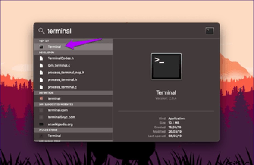Viewport: 254px width, 165px height.
Task: Select the ibm_terminal.c developer file
Action: (59, 66)
